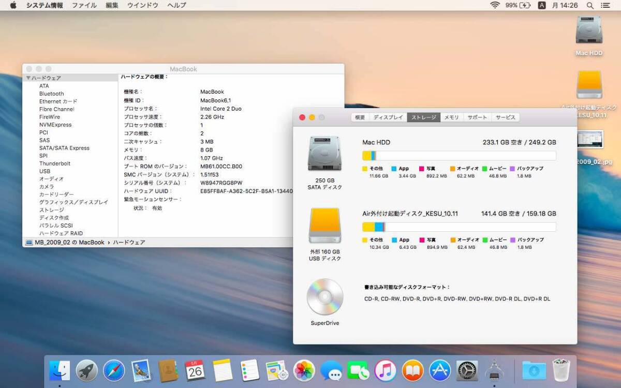Screen dimensions: 621x388
Task: Open Launchpad from the Dock
Action: [86, 370]
